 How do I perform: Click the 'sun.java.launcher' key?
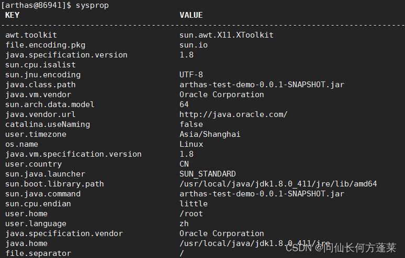click(x=45, y=174)
